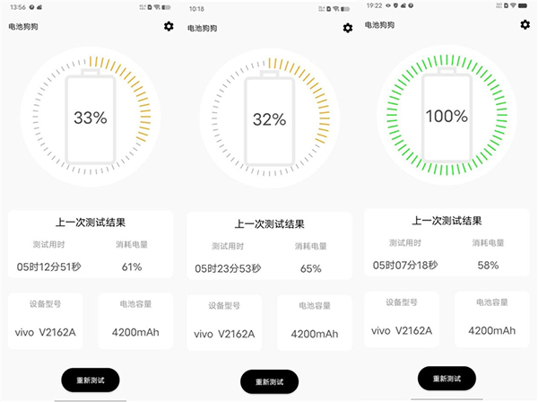
Task: Tap the battery icon showing 32%
Action: pos(269,119)
